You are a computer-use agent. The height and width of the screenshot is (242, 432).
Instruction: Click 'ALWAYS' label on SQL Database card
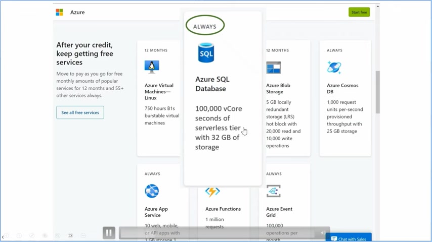point(205,27)
